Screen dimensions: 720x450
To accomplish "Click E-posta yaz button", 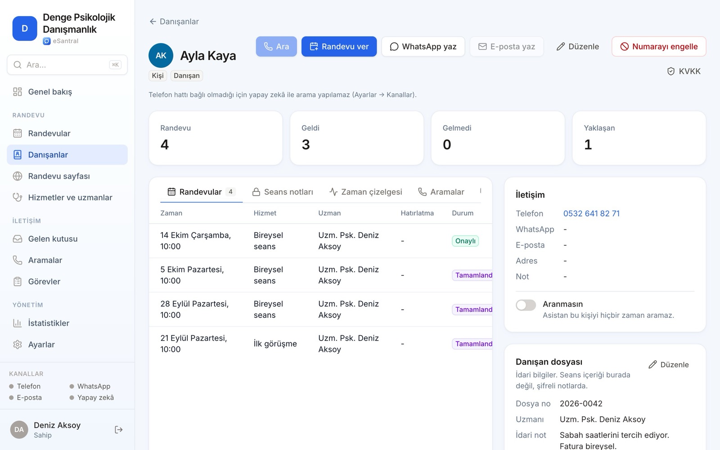I will pyautogui.click(x=507, y=46).
